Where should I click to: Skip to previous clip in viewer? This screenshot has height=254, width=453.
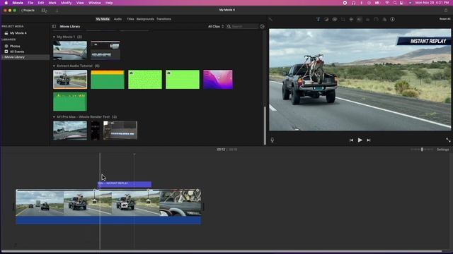click(x=351, y=140)
